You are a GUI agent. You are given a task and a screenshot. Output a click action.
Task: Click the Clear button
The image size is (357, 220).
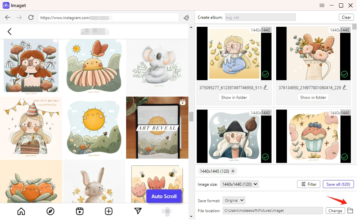click(x=346, y=17)
